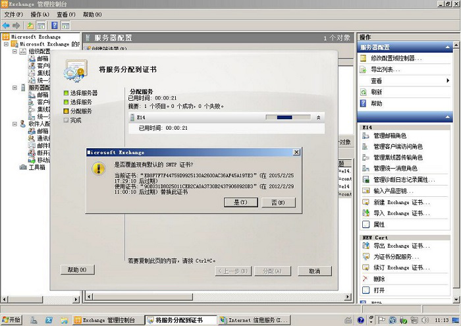This screenshot has height=326, width=461.
Task: Collapse the 组织配置 tree node
Action: (x=14, y=51)
